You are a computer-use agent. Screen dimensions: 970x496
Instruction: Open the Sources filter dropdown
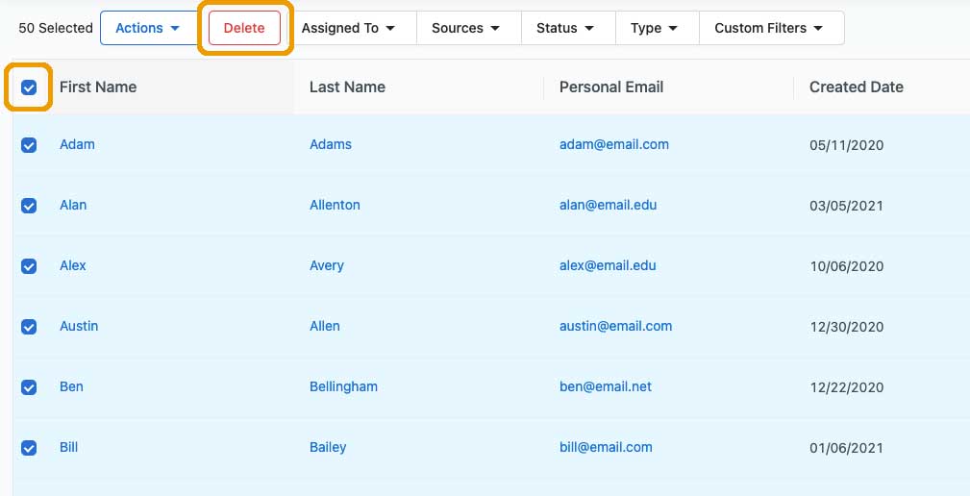466,28
